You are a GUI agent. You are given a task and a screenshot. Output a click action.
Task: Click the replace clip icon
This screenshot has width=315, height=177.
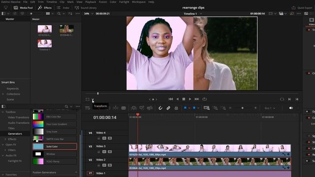pyautogui.click(x=150, y=108)
